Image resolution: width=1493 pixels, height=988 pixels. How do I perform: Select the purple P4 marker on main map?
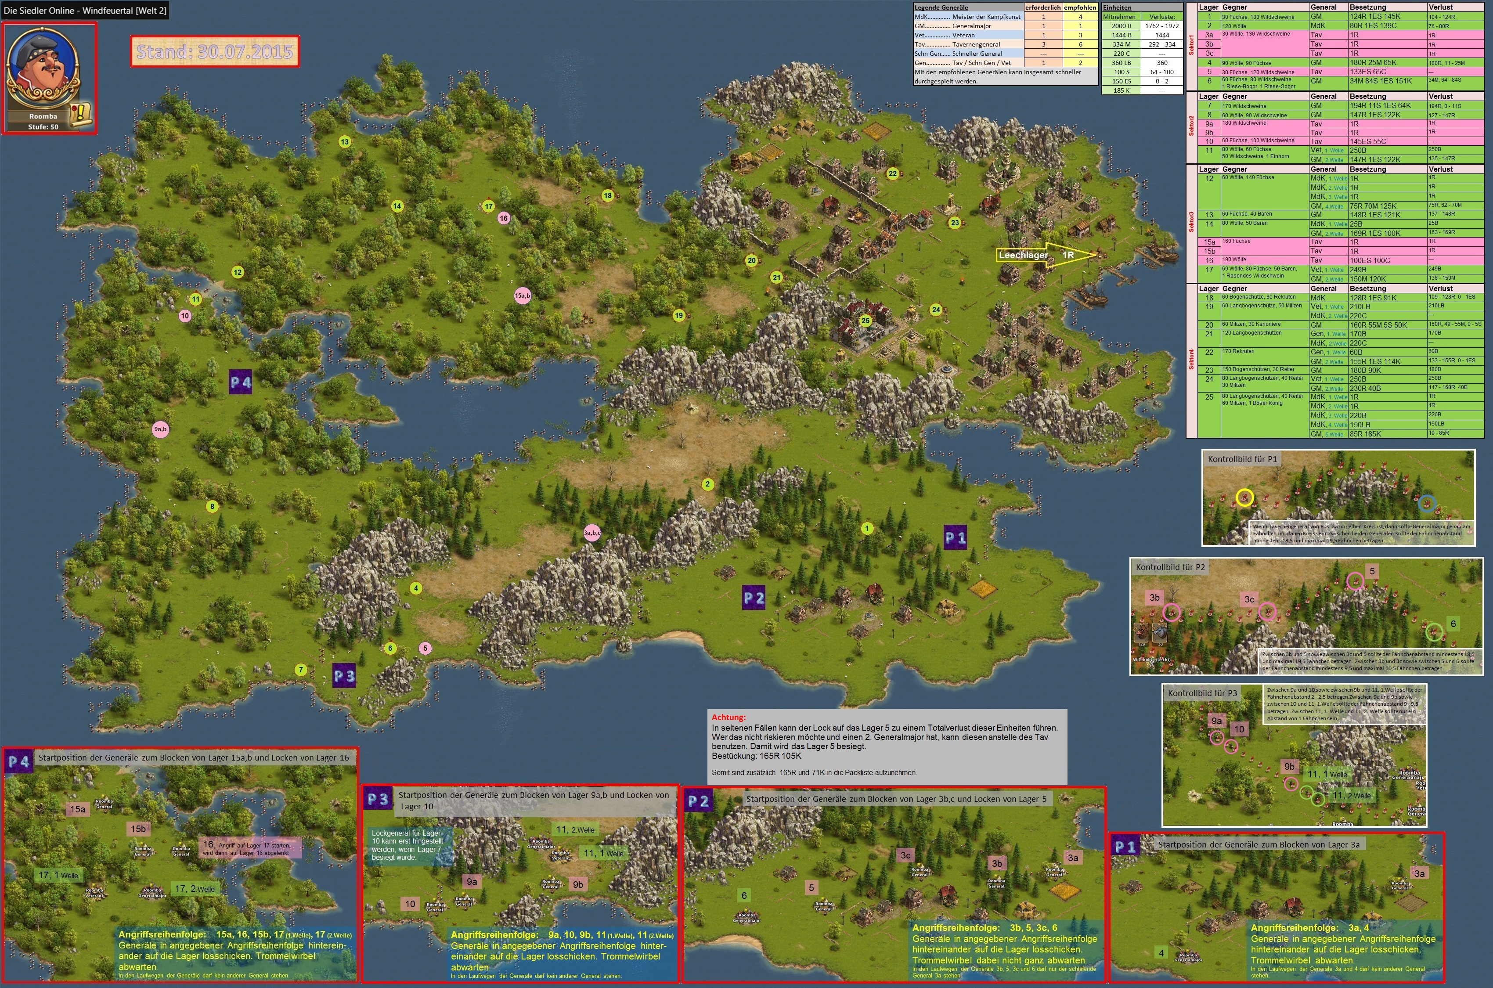click(240, 382)
